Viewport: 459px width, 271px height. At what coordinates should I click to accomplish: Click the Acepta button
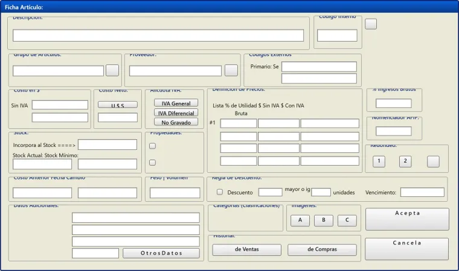[407, 219]
